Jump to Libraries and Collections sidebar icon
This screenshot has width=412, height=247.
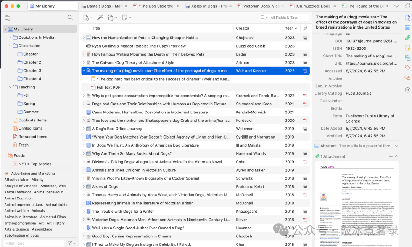407,57
